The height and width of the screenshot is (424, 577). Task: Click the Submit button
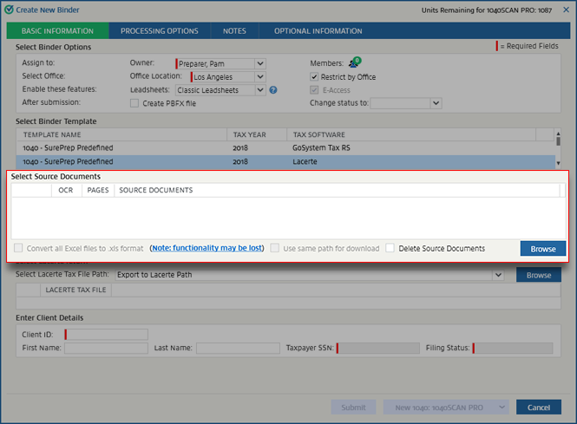click(353, 407)
